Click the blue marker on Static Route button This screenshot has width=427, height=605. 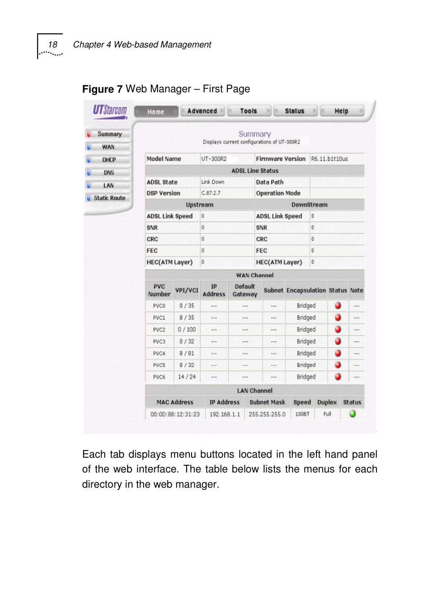(x=89, y=198)
